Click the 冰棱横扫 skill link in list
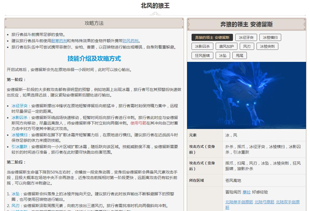310x211 pixels. (x=19, y=135)
